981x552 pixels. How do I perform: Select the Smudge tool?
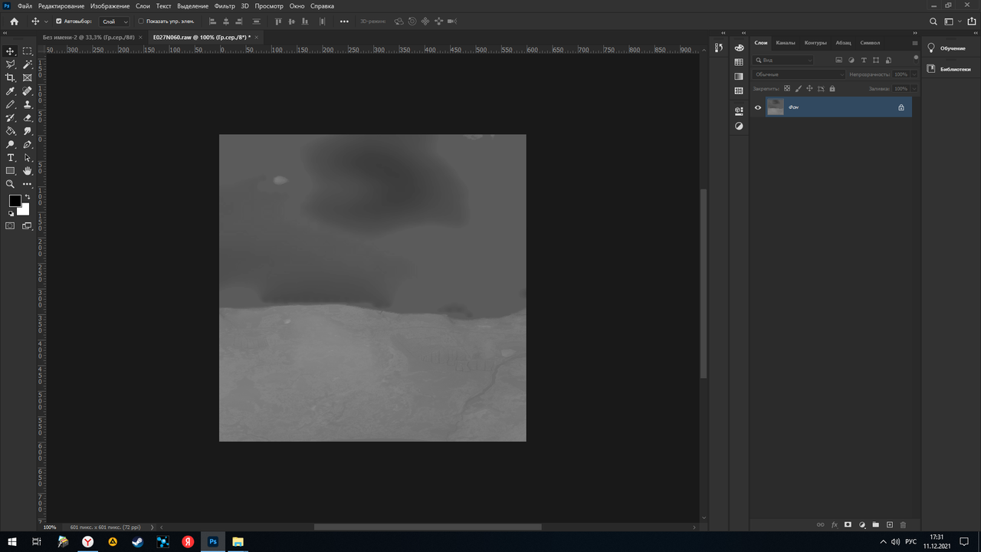(x=28, y=131)
